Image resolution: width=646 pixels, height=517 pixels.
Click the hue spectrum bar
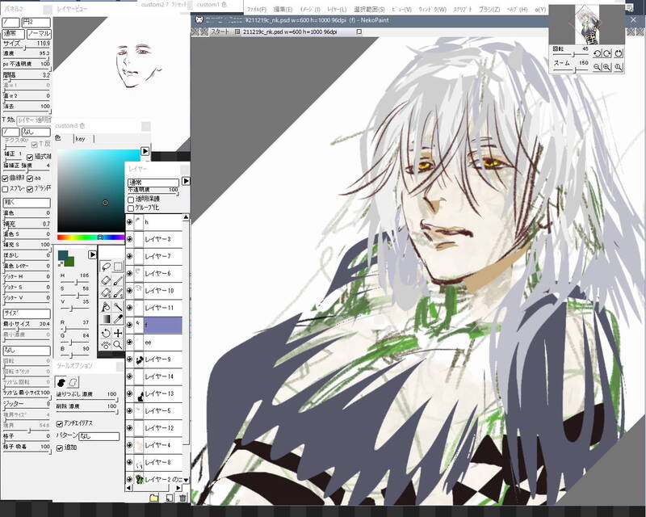click(x=90, y=237)
